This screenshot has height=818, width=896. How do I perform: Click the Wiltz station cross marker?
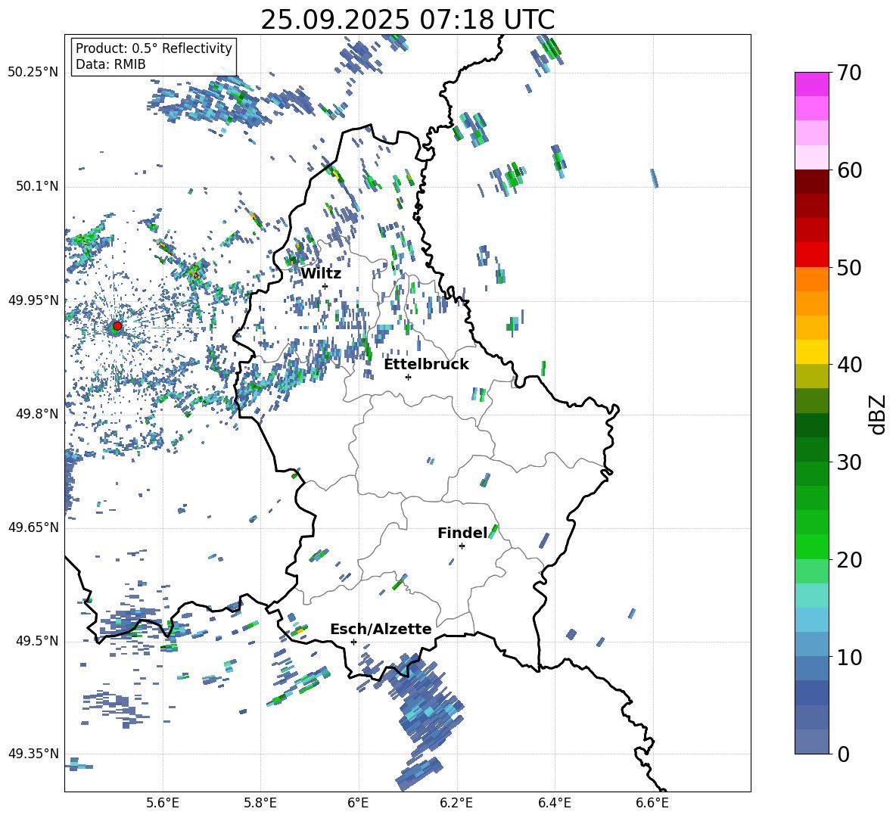(325, 286)
